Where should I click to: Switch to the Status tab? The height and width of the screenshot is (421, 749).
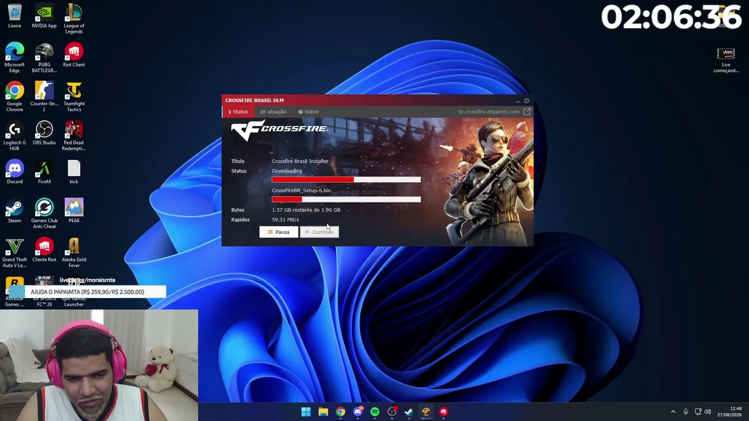[x=238, y=112]
